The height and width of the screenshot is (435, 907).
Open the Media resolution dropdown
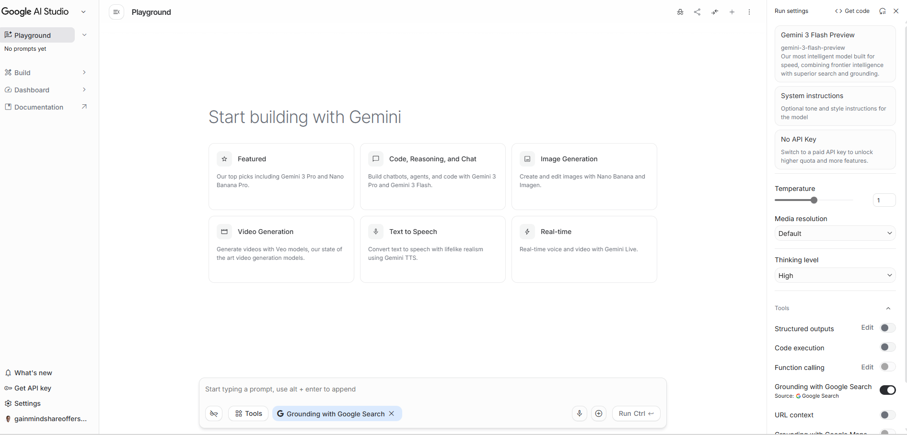pos(835,234)
